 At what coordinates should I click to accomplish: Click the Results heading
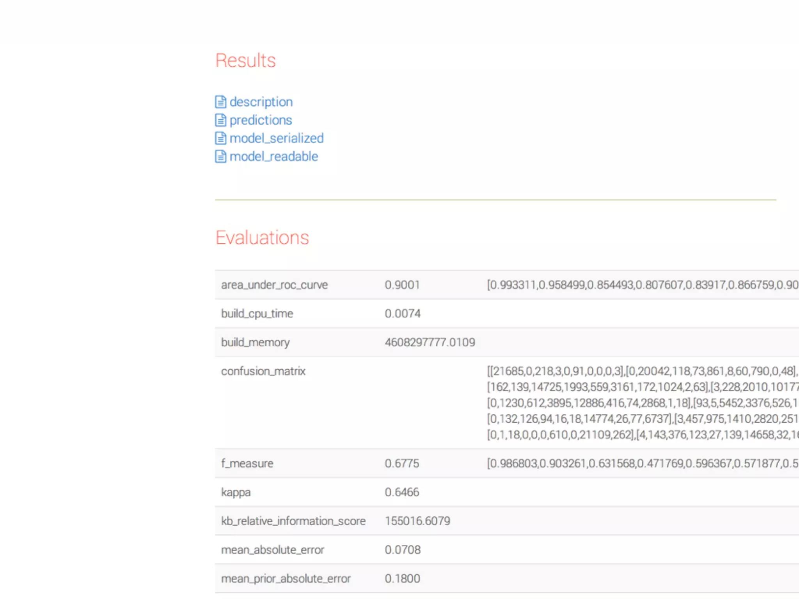[245, 60]
